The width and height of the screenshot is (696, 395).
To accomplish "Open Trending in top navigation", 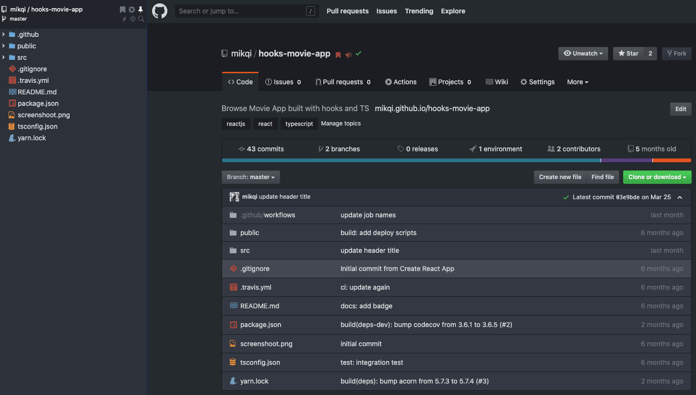I will pyautogui.click(x=419, y=11).
